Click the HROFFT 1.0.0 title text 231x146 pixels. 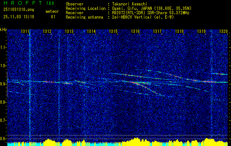click(29, 3)
